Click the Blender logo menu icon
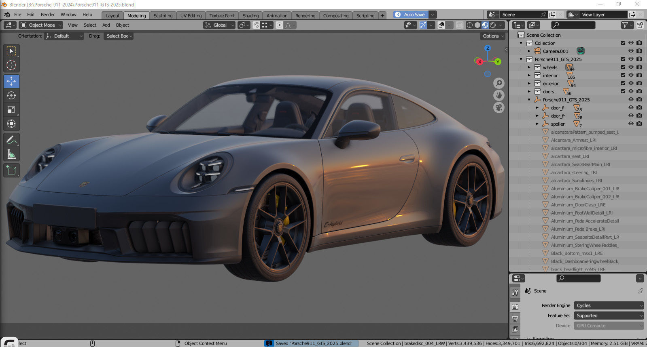The height and width of the screenshot is (347, 647). pyautogui.click(x=7, y=15)
